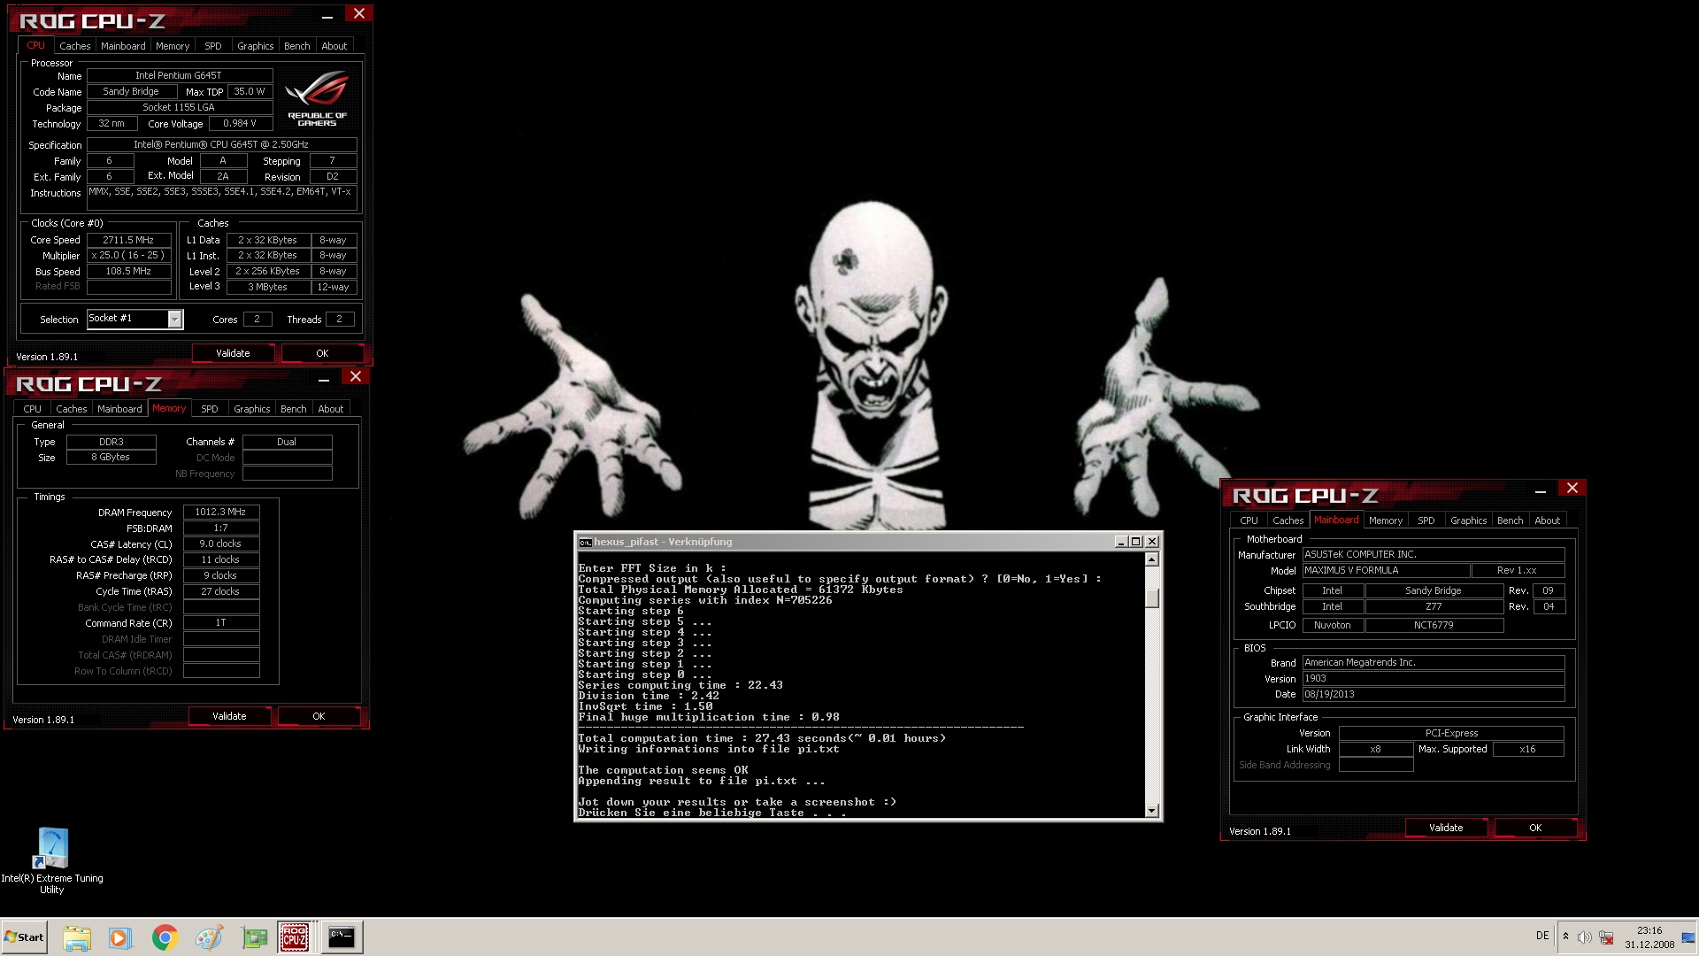Click the DE language indicator
1699x956 pixels.
(1542, 936)
